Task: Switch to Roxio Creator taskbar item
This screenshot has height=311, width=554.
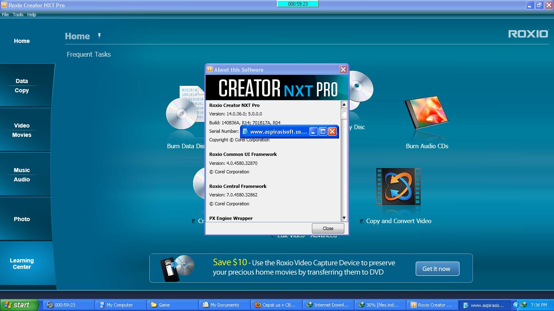Action: tap(432, 305)
